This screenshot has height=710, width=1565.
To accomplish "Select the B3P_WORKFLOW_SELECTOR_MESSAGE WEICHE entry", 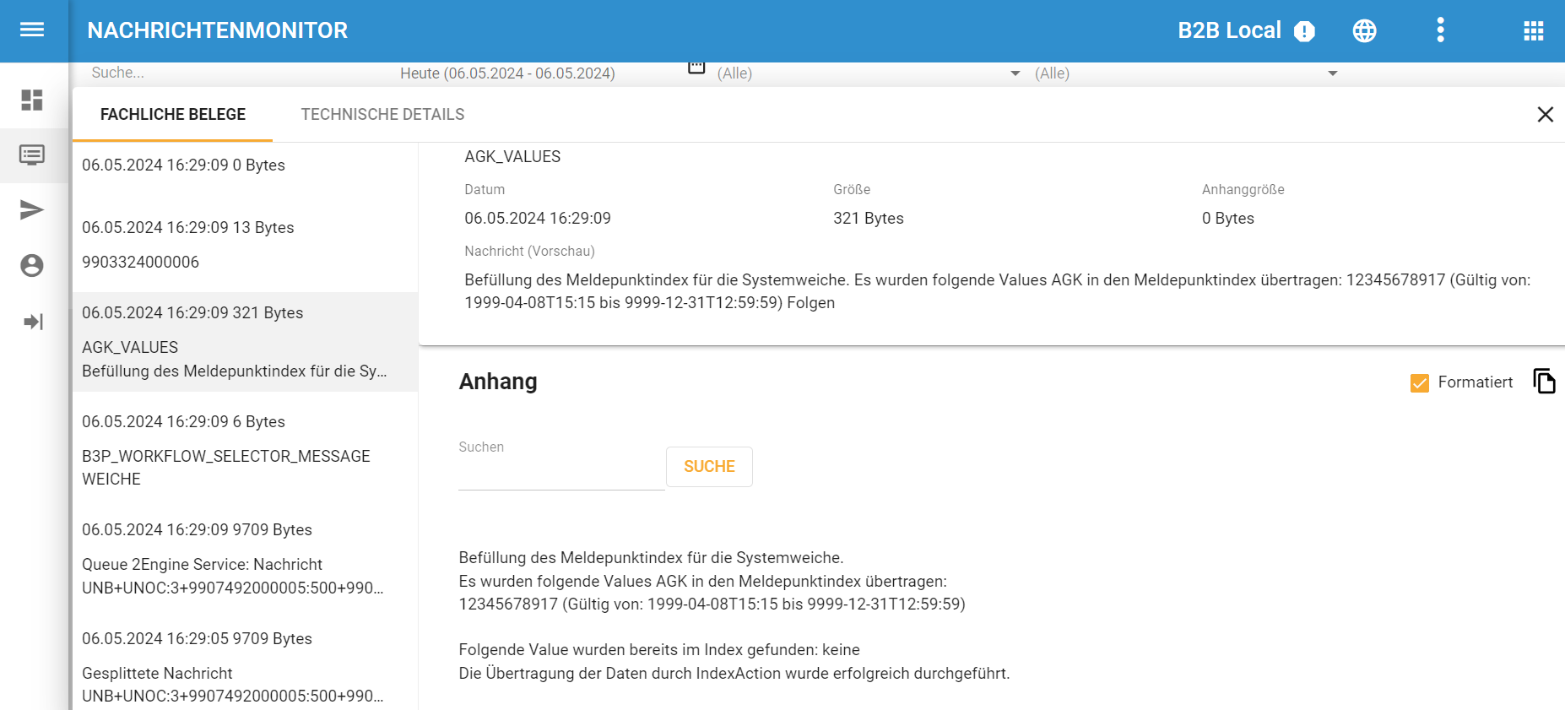I will 245,450.
